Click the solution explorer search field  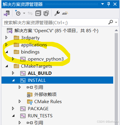pos(55,22)
